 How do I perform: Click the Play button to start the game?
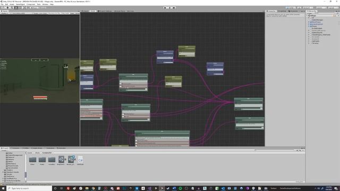tap(165, 7)
